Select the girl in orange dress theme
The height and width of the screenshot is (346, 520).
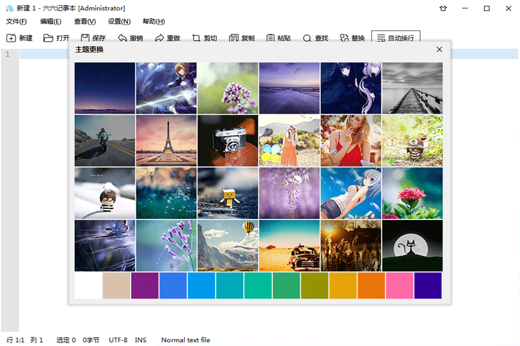(x=289, y=141)
